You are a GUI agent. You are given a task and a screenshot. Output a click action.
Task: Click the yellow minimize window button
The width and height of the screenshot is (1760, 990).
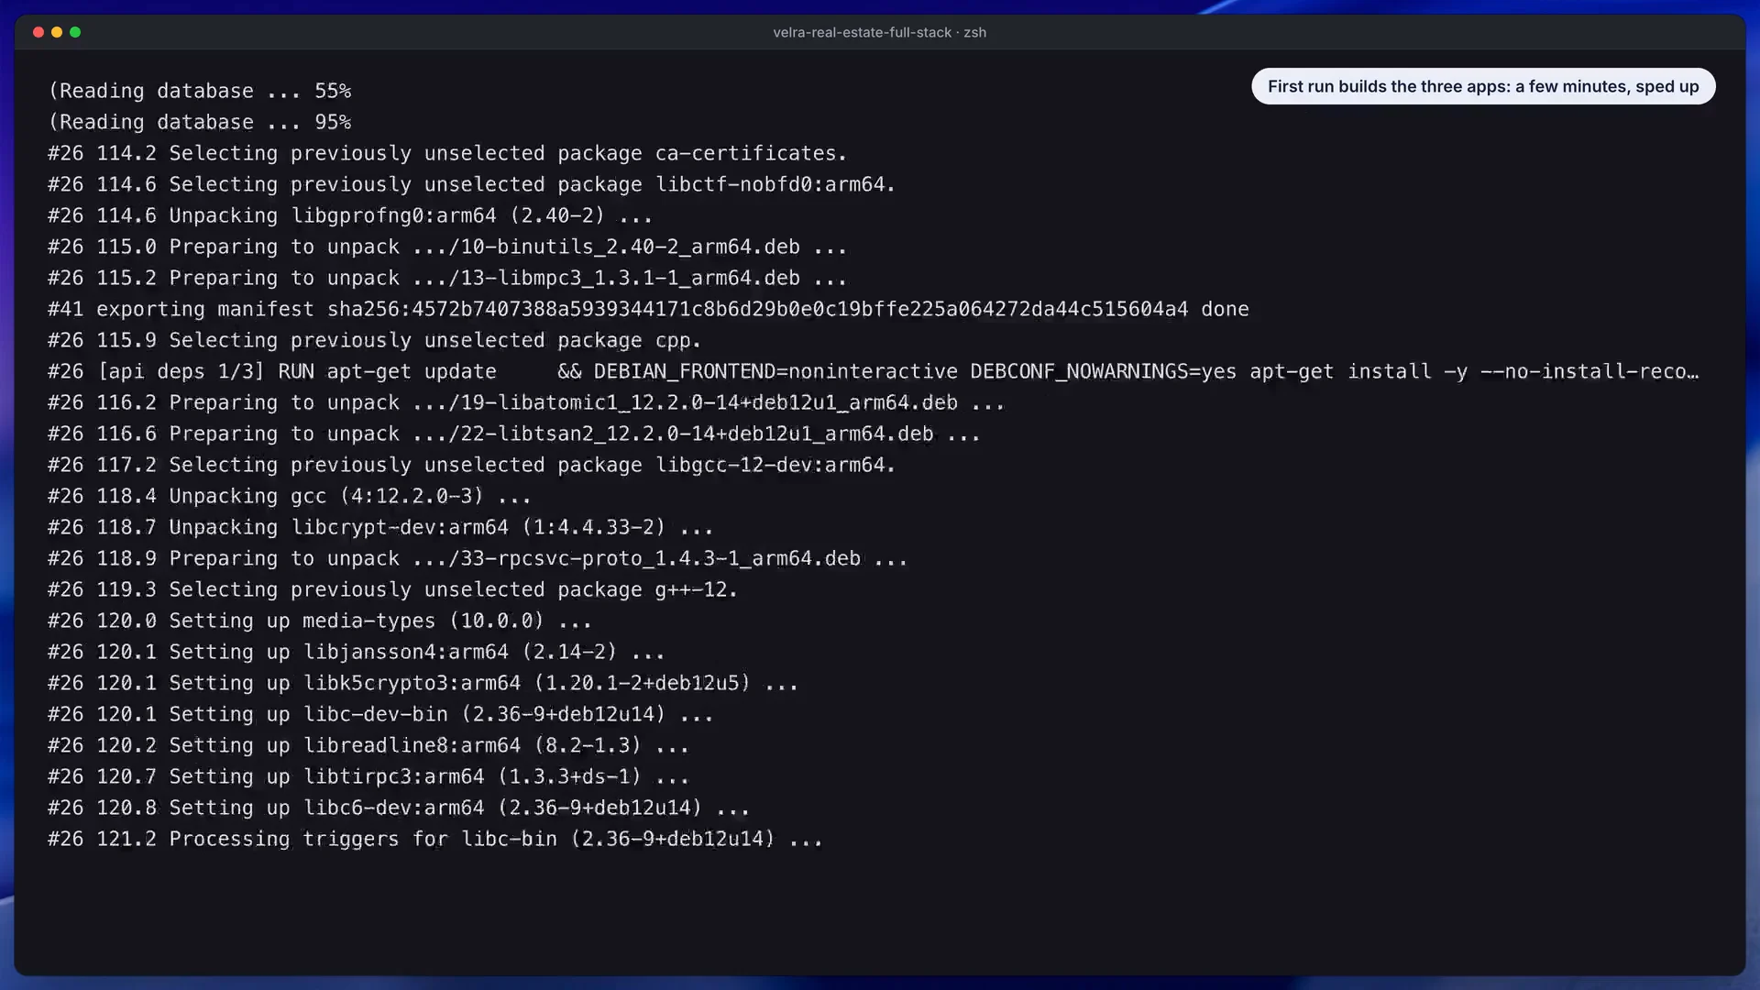click(57, 32)
